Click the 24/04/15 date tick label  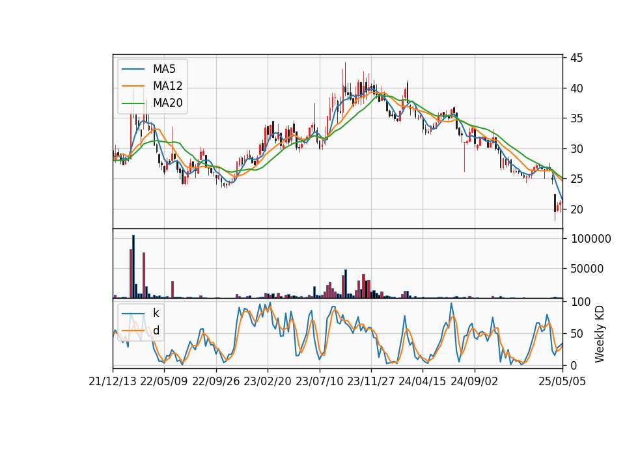click(x=423, y=381)
